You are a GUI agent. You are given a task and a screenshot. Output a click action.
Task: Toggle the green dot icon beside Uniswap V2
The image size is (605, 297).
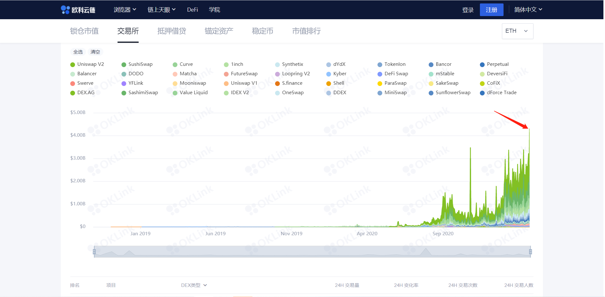tap(72, 64)
